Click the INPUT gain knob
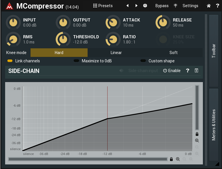222x169 pixels. tap(13, 22)
